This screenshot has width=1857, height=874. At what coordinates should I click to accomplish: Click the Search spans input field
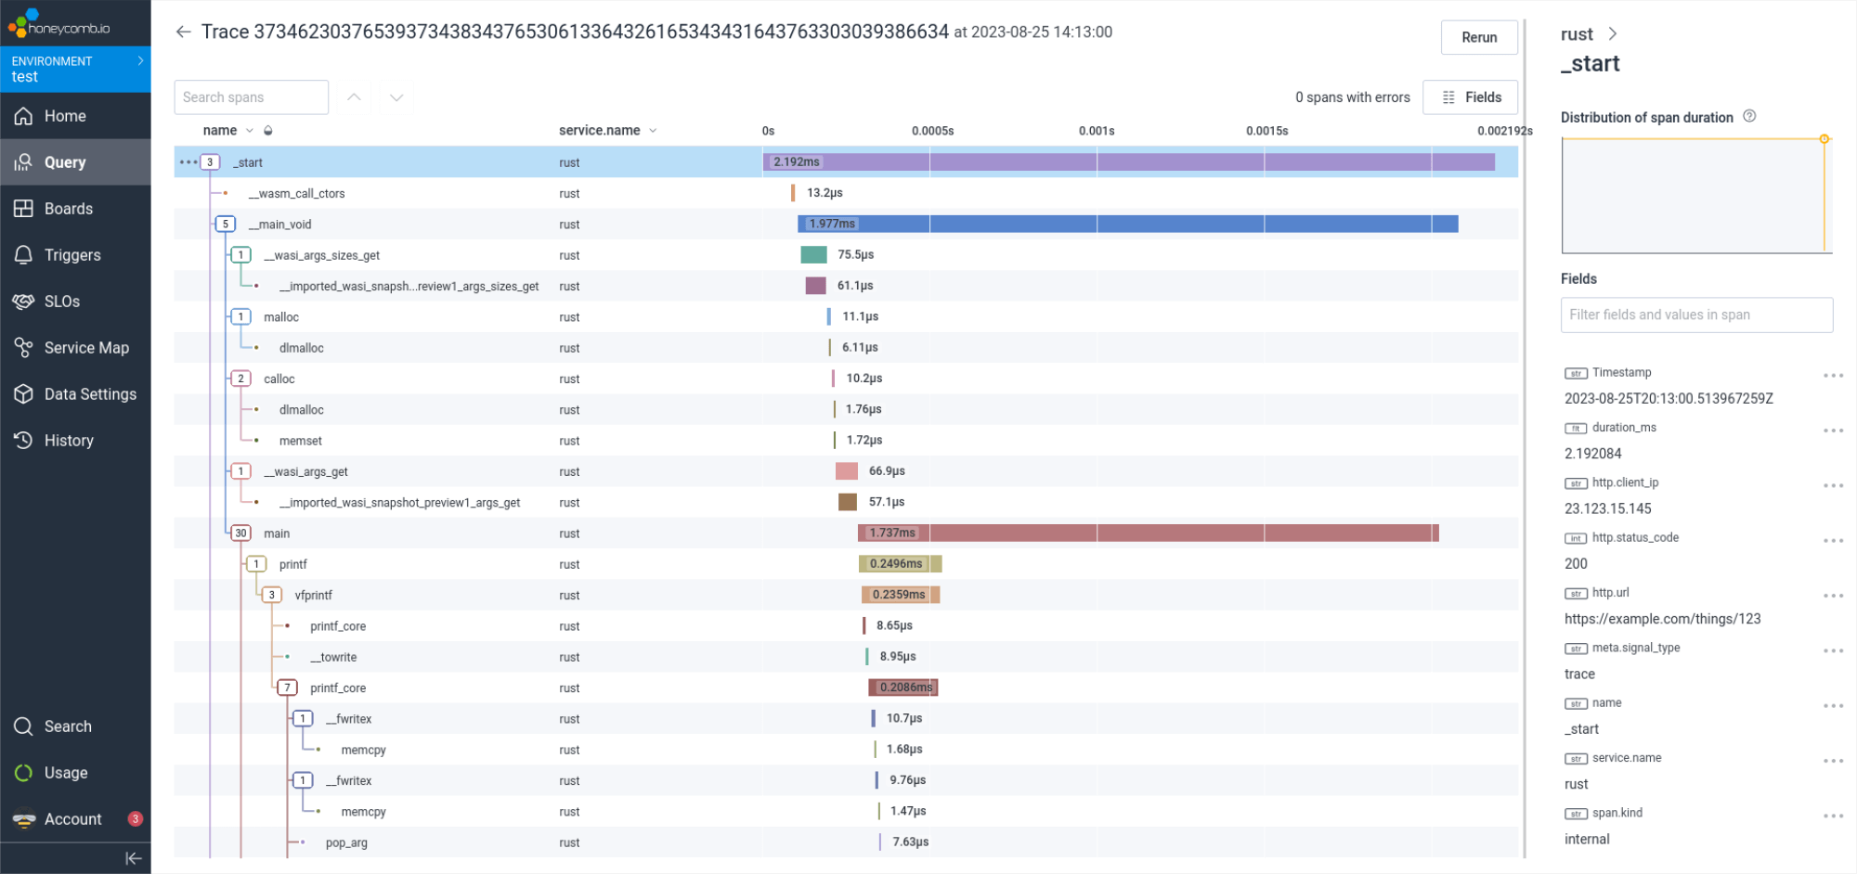[251, 96]
